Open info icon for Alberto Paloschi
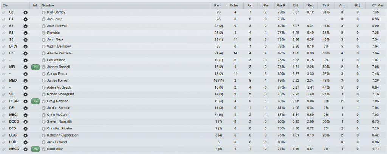The width and height of the screenshot is (387, 154). coord(43,53)
